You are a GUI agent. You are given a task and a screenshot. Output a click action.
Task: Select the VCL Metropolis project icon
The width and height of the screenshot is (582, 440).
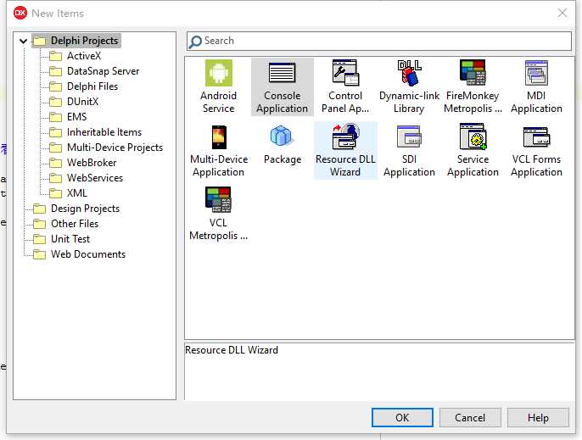point(218,199)
